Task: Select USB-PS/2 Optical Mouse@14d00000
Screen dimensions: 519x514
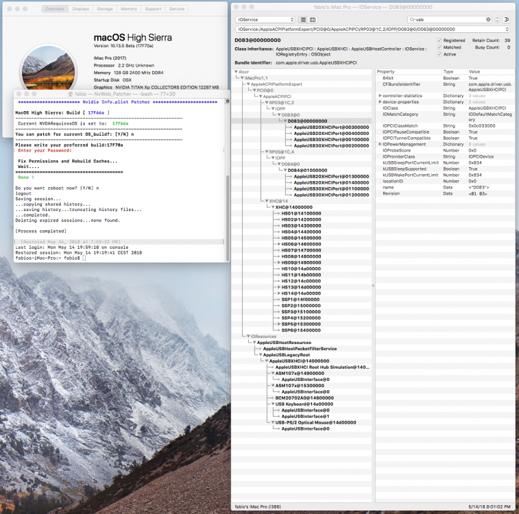Action: coord(316,423)
